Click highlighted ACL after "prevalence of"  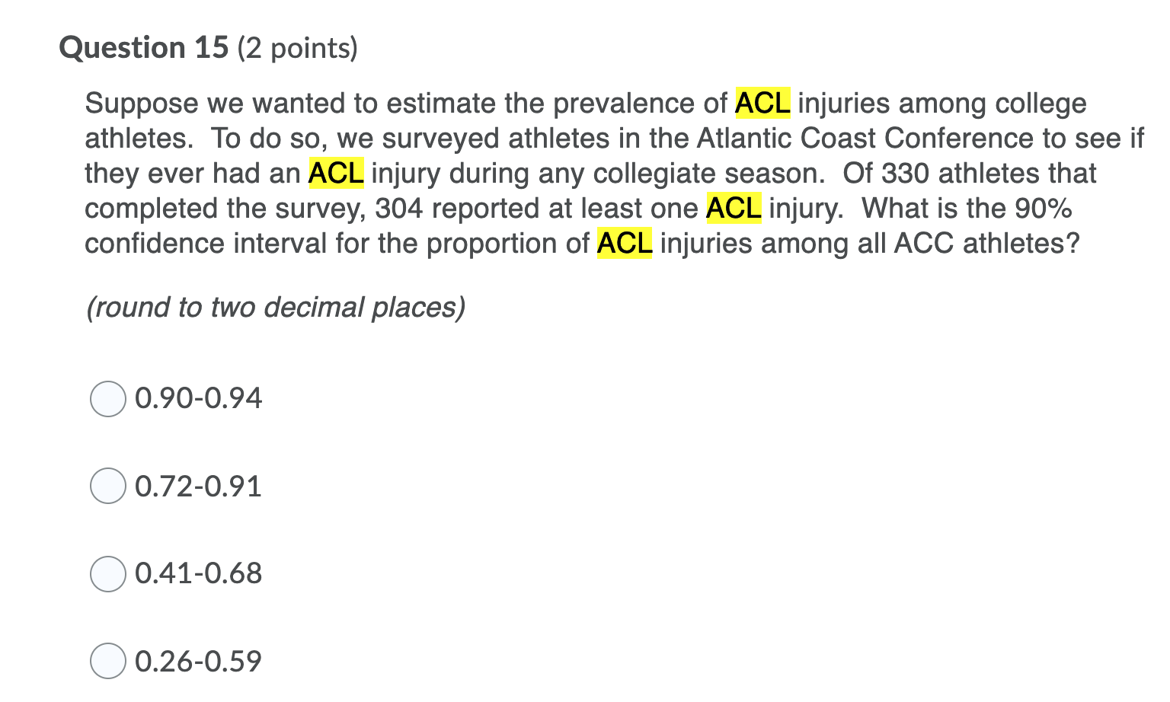click(x=762, y=104)
